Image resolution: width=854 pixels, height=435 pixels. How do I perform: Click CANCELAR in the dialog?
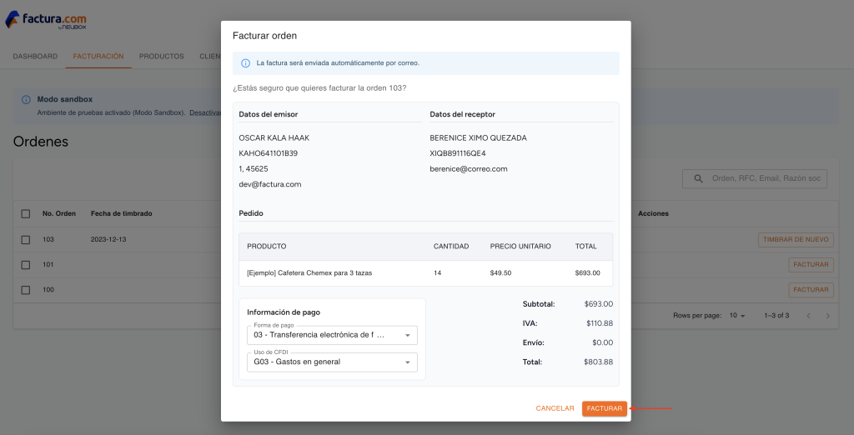click(555, 408)
